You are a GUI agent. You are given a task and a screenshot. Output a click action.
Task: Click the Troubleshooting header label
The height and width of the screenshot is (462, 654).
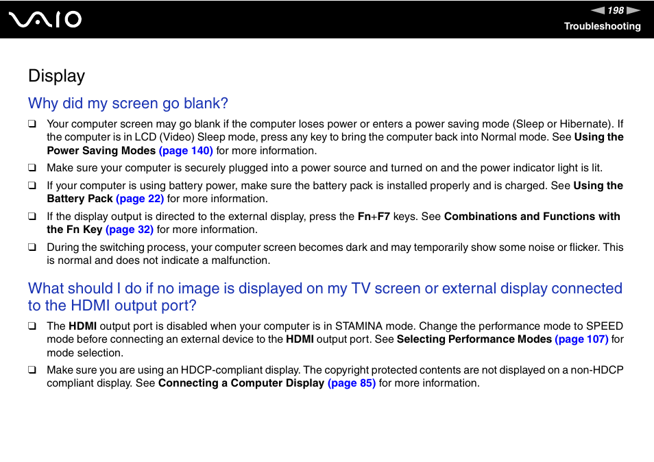tap(603, 26)
